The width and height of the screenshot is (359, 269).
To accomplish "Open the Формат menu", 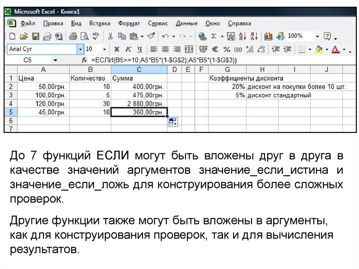I will pos(129,23).
